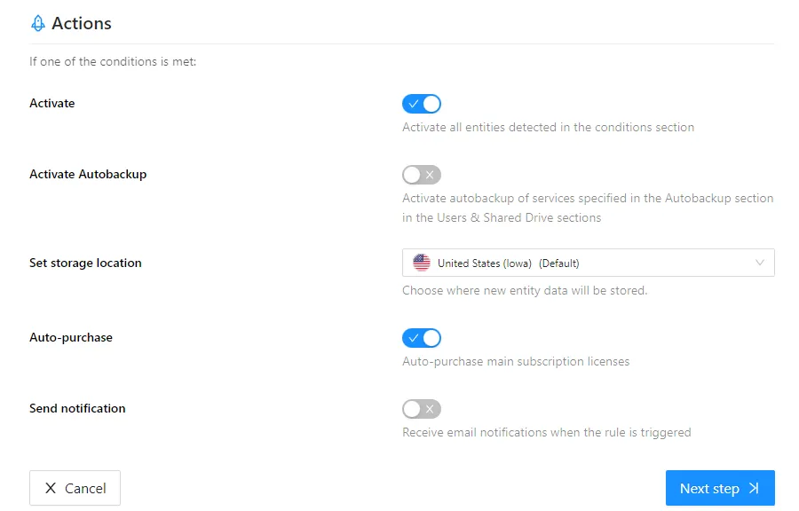The height and width of the screenshot is (511, 799).
Task: Turn off Auto-purchase licenses
Action: point(421,337)
